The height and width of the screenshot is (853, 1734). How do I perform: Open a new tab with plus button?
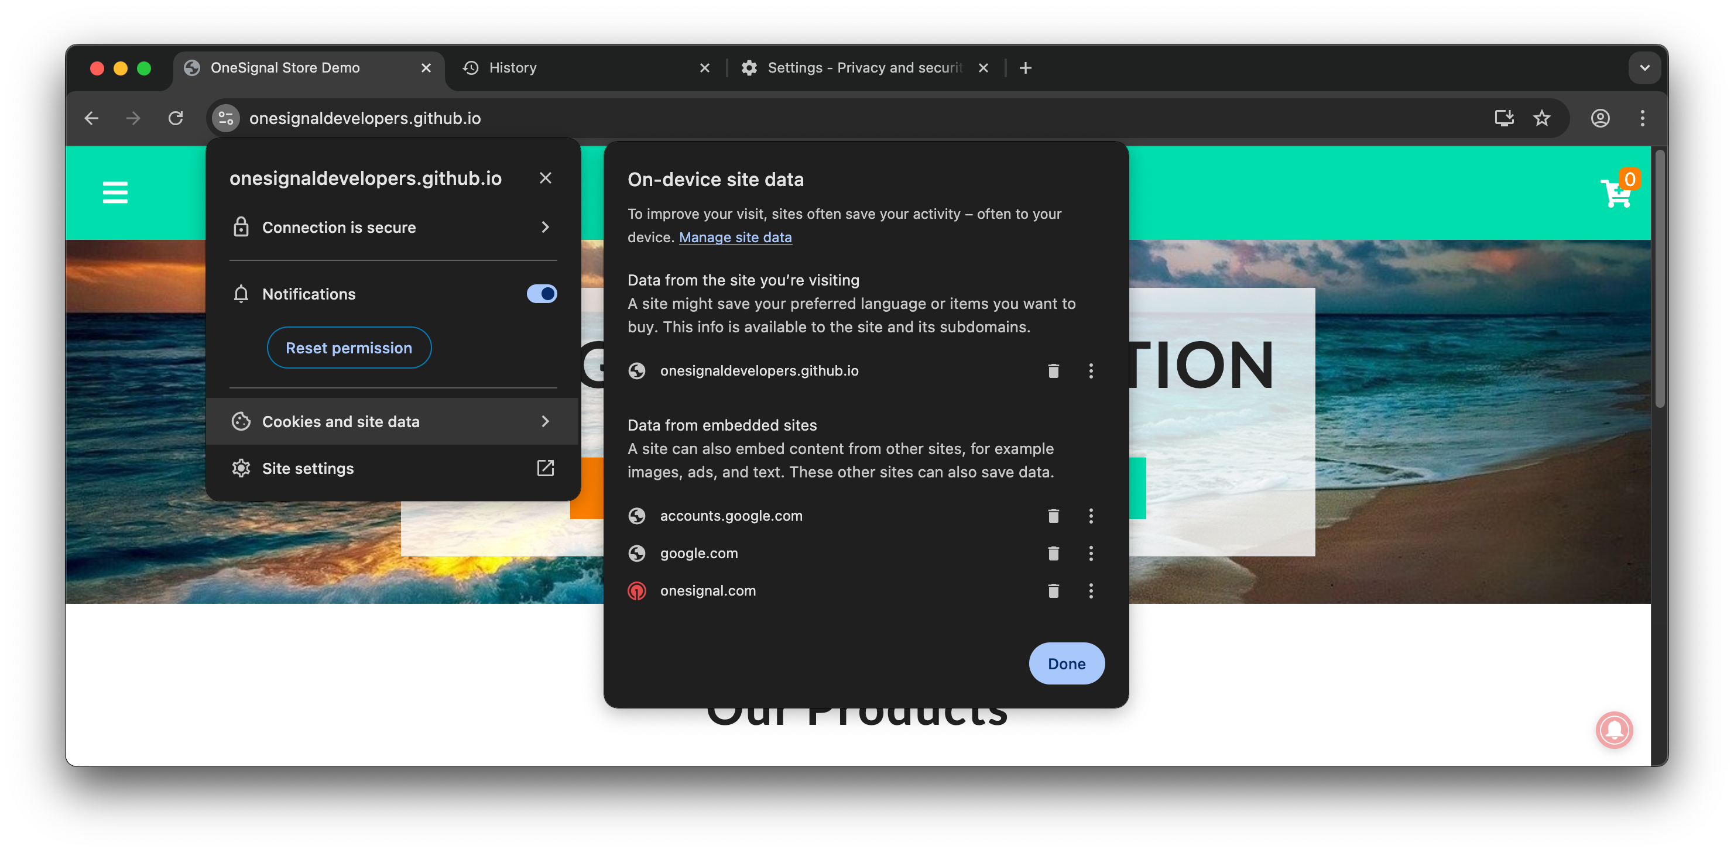click(x=1025, y=68)
